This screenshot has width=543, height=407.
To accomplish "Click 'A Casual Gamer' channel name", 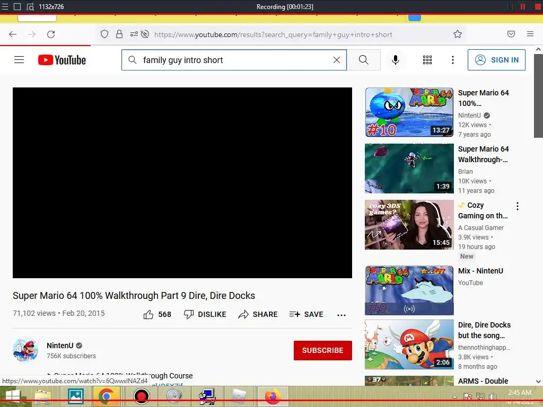I will [x=481, y=227].
